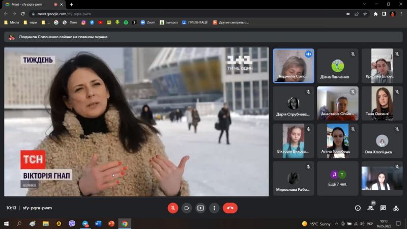The width and height of the screenshot is (407, 229).
Task: Open Windows taskbar search
Action: pyautogui.click(x=19, y=223)
